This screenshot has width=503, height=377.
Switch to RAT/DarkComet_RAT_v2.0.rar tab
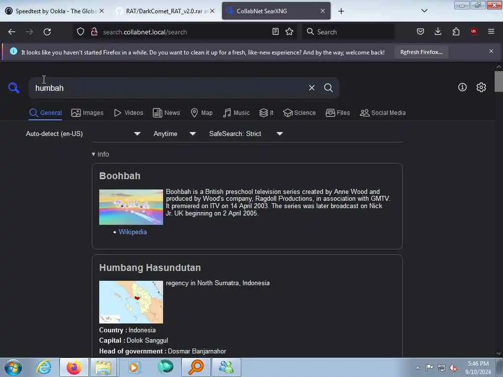coord(164,11)
